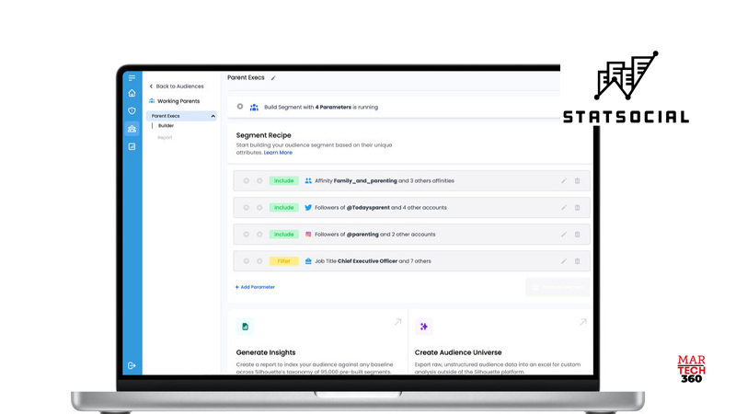
Task: Click the Learn More link
Action: pos(278,153)
